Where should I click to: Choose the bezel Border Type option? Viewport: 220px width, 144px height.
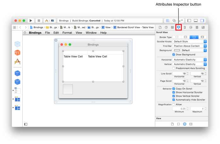(x=194, y=37)
